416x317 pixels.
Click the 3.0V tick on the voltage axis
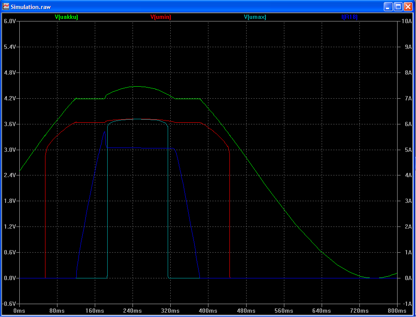[11, 150]
